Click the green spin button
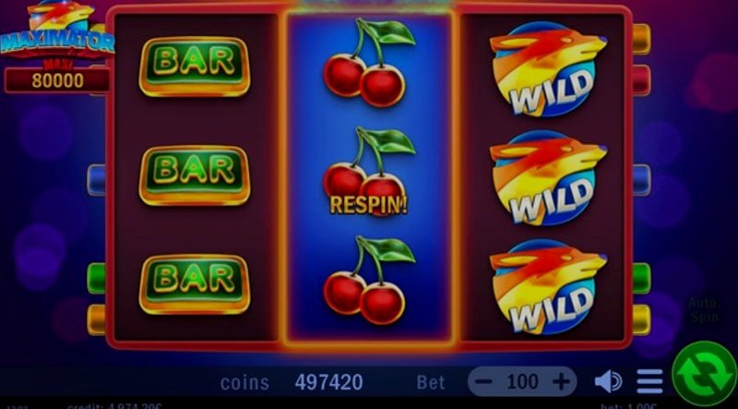738x409 pixels. [704, 373]
